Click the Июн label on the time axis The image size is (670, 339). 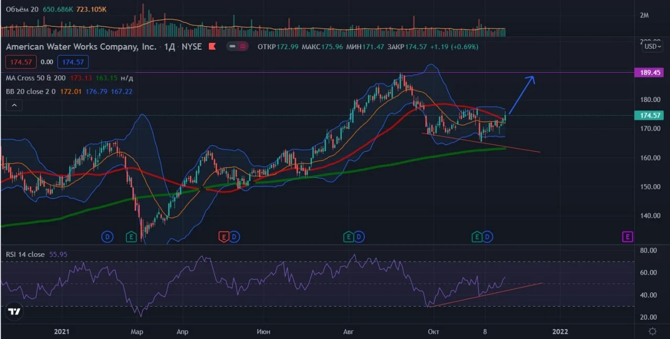(x=264, y=331)
